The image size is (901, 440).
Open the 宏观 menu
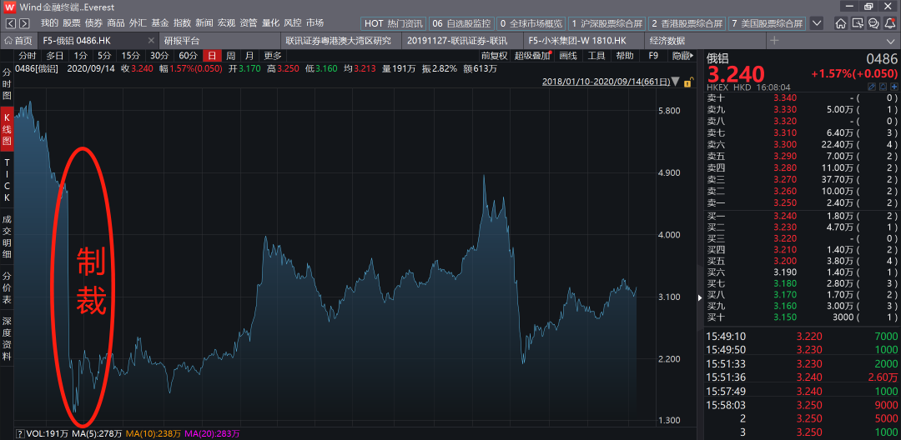[x=226, y=23]
